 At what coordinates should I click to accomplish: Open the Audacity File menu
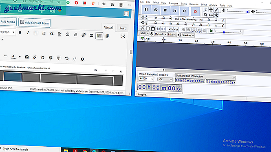142,2
